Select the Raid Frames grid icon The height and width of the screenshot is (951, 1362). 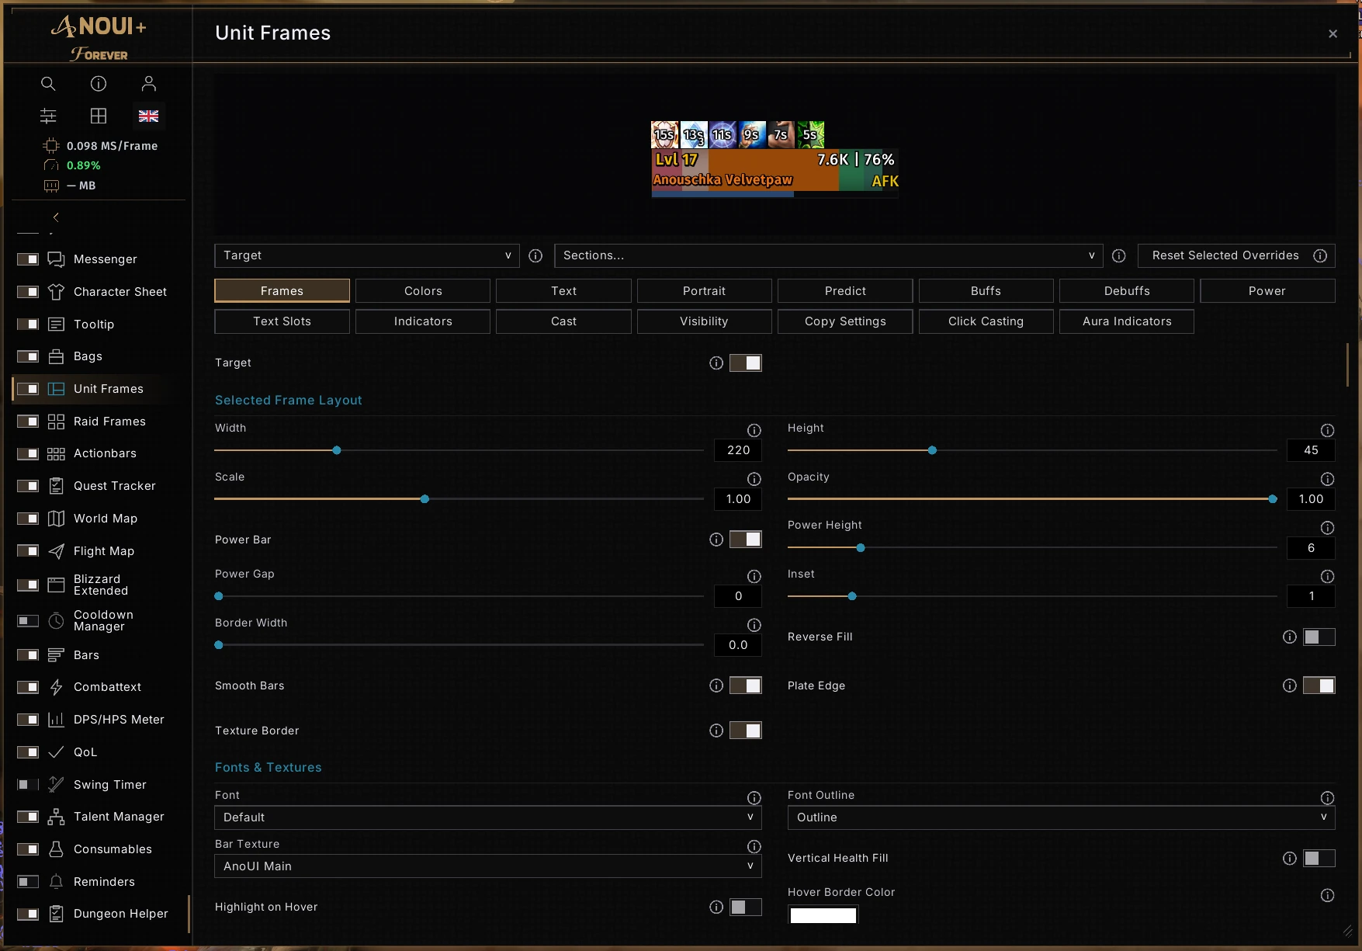56,422
